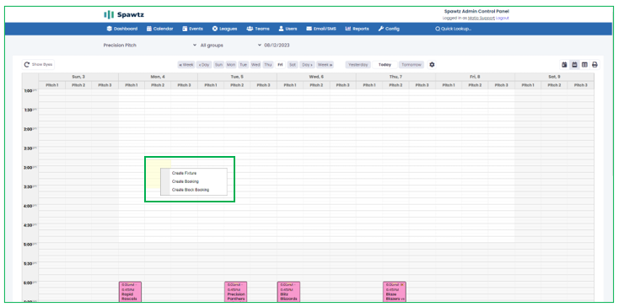Click the 4:00 pm time label

click(x=30, y=207)
